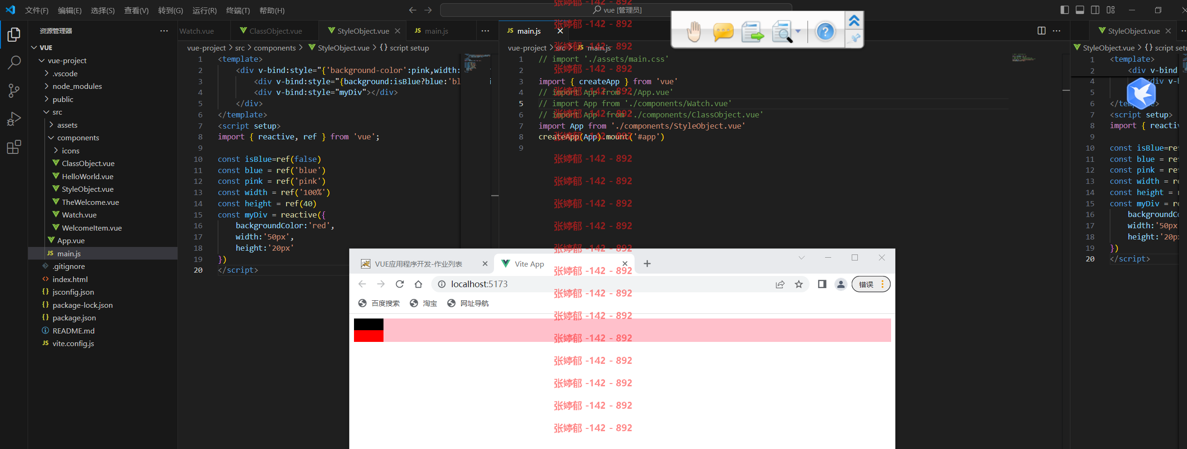1187x449 pixels.
Task: Switch to the ClassObject.vue editor tab
Action: pyautogui.click(x=275, y=31)
